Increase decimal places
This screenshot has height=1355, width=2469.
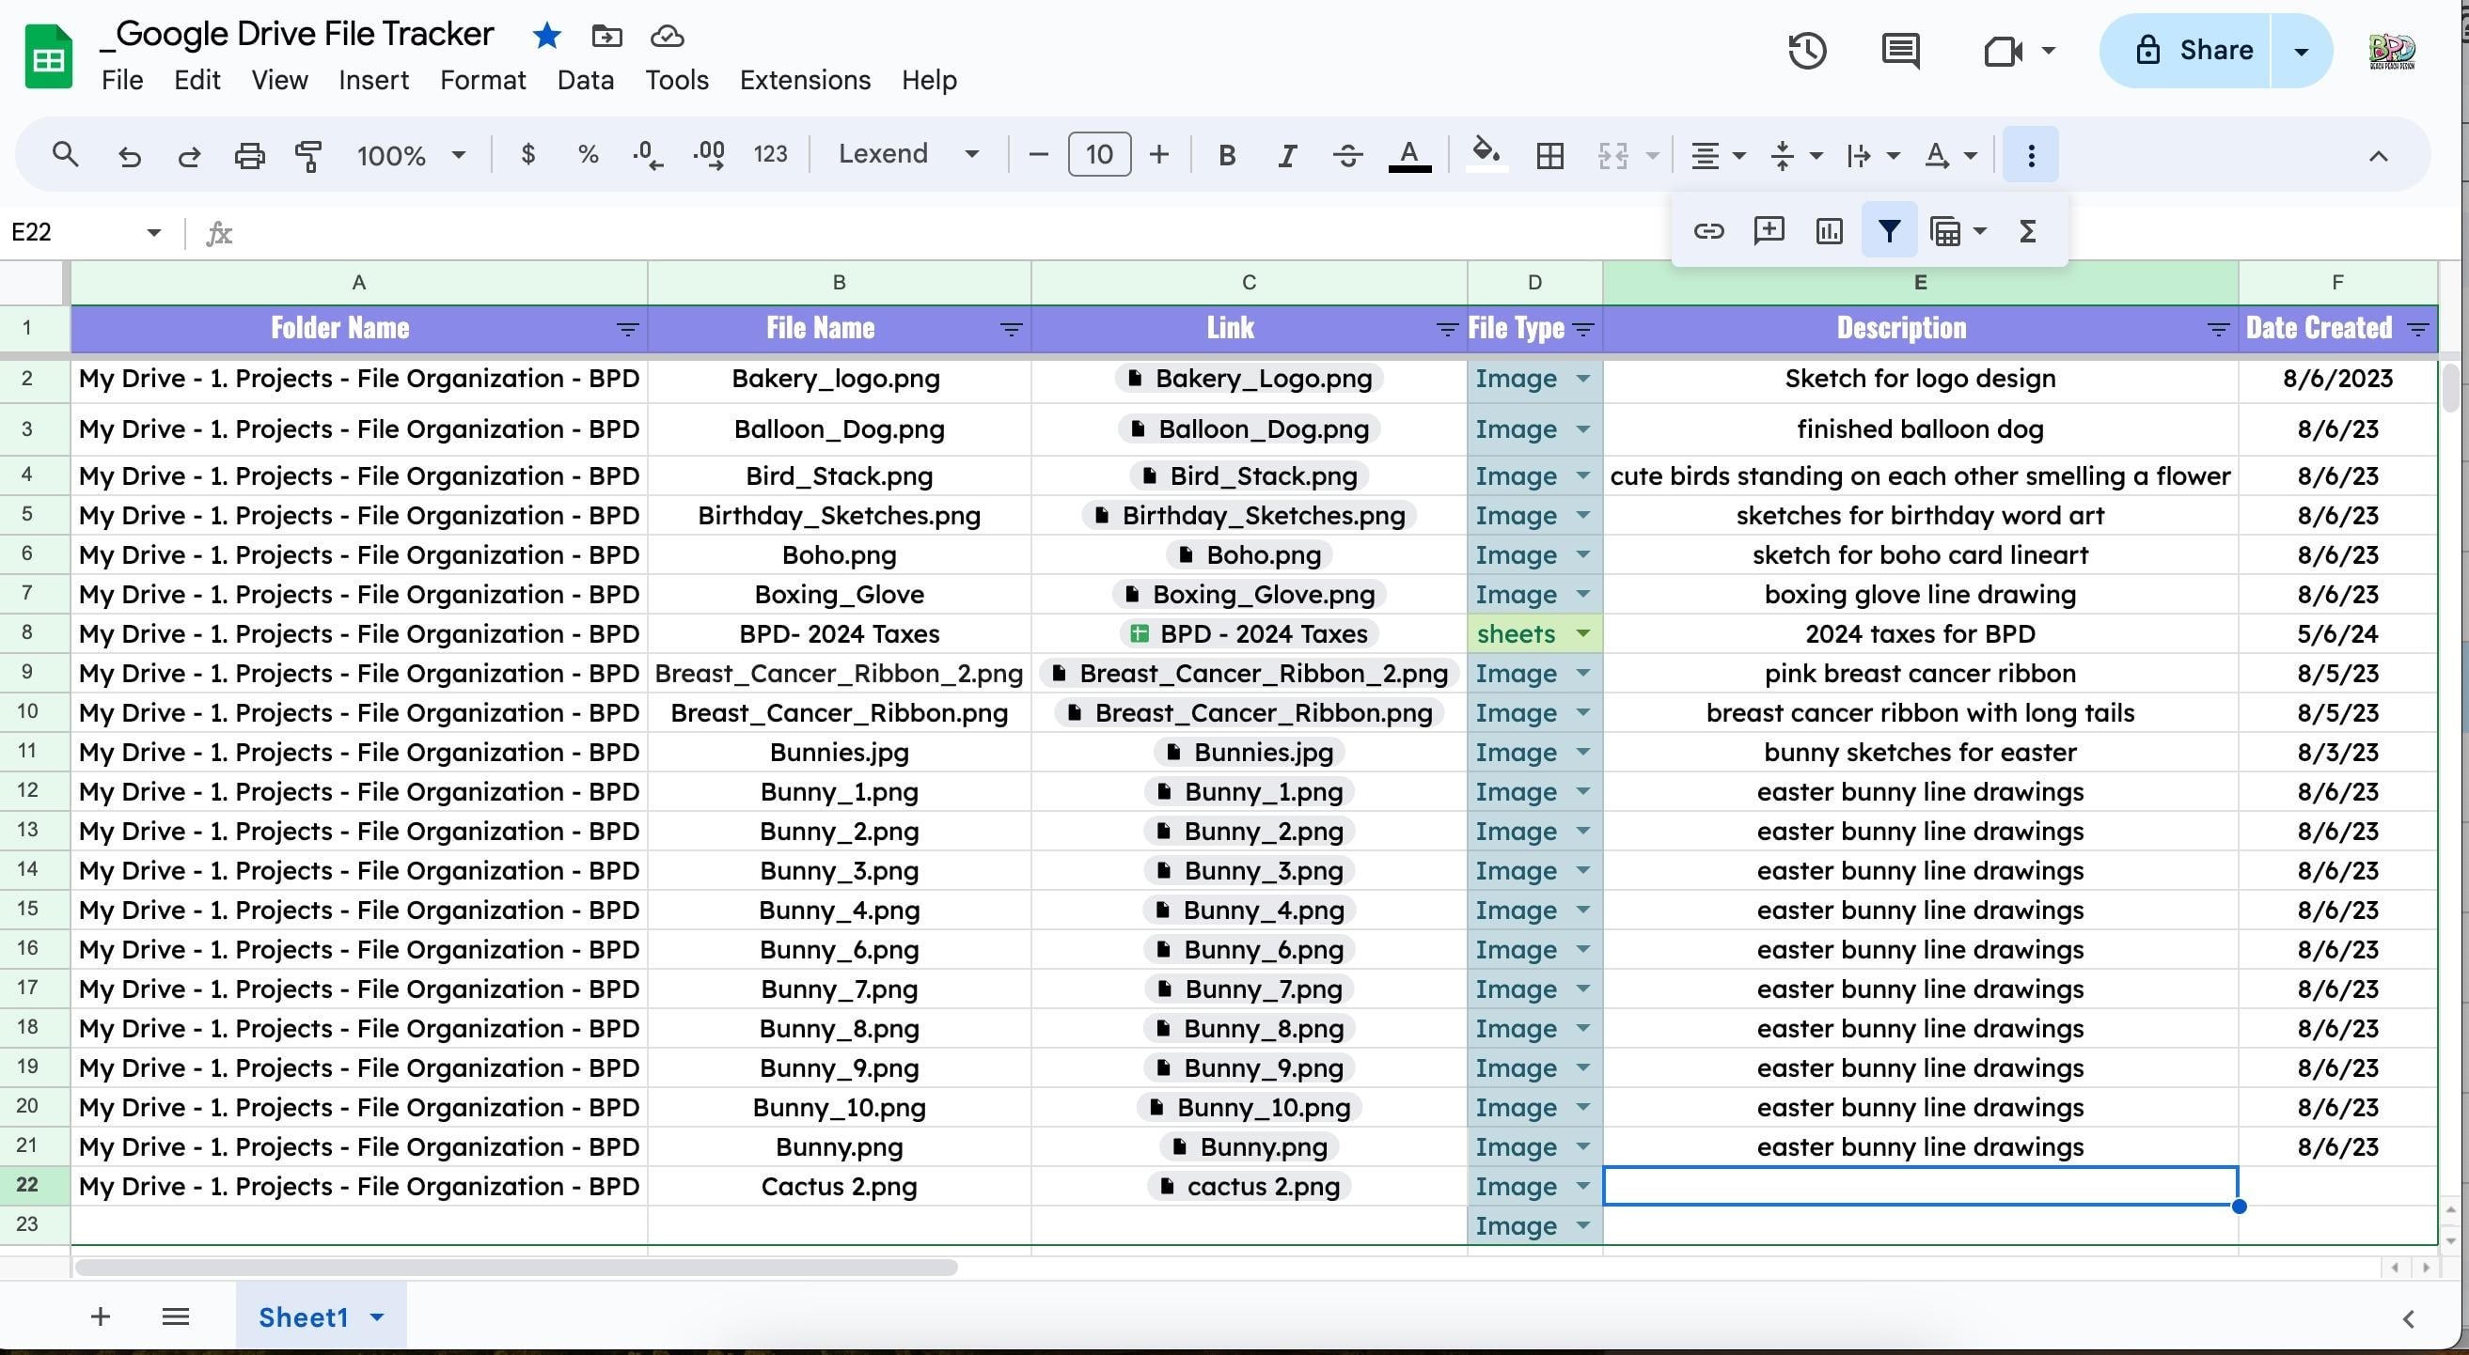[x=709, y=154]
